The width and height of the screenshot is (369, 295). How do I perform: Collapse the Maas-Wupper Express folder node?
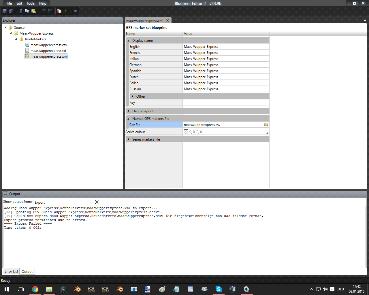tap(11, 33)
